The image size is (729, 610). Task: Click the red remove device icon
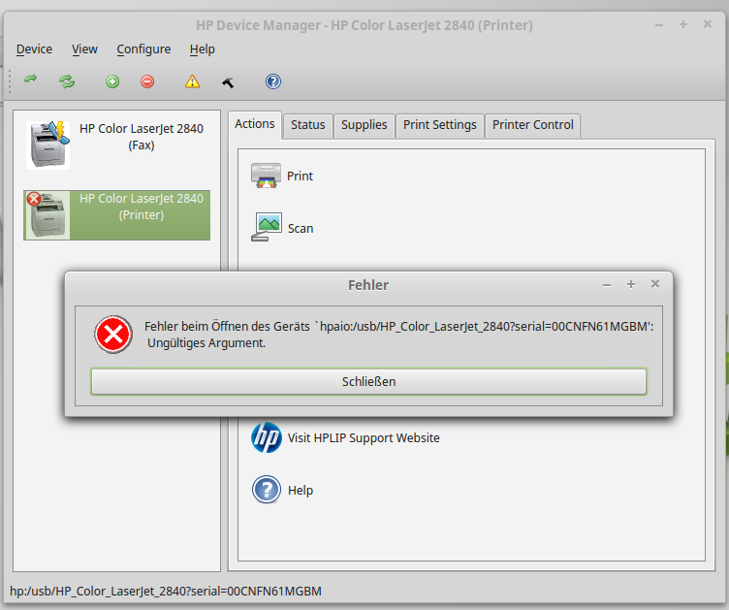point(147,81)
